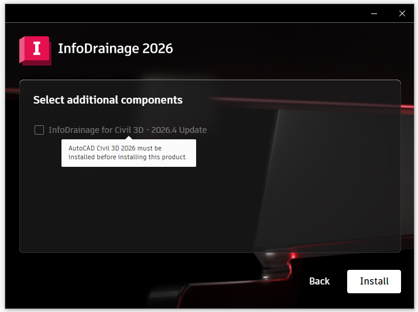
Task: Click the small pointer arrow atop the tooltip
Action: (x=128, y=138)
